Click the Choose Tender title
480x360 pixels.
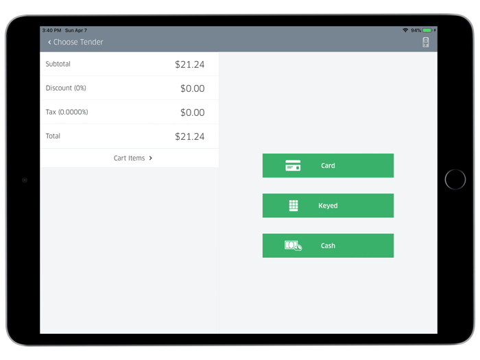coord(78,42)
